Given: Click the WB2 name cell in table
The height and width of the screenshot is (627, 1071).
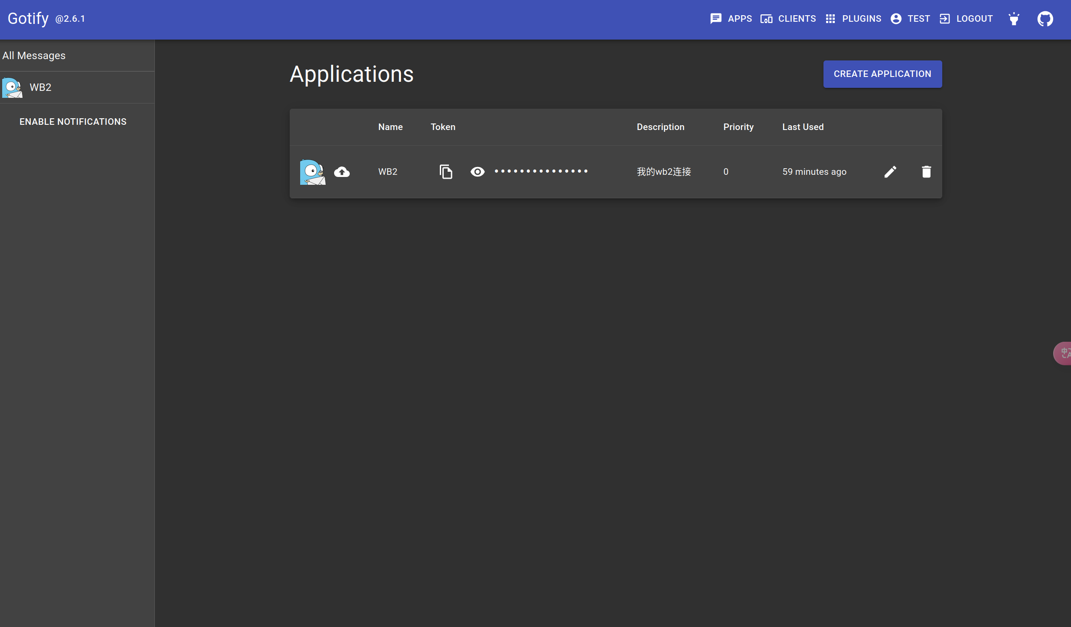Looking at the screenshot, I should 388,172.
